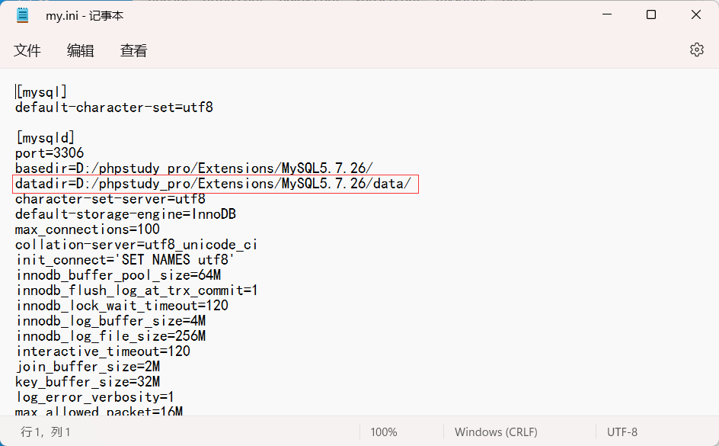Image resolution: width=719 pixels, height=446 pixels.
Task: Open the Settings gear icon
Action: 696,49
